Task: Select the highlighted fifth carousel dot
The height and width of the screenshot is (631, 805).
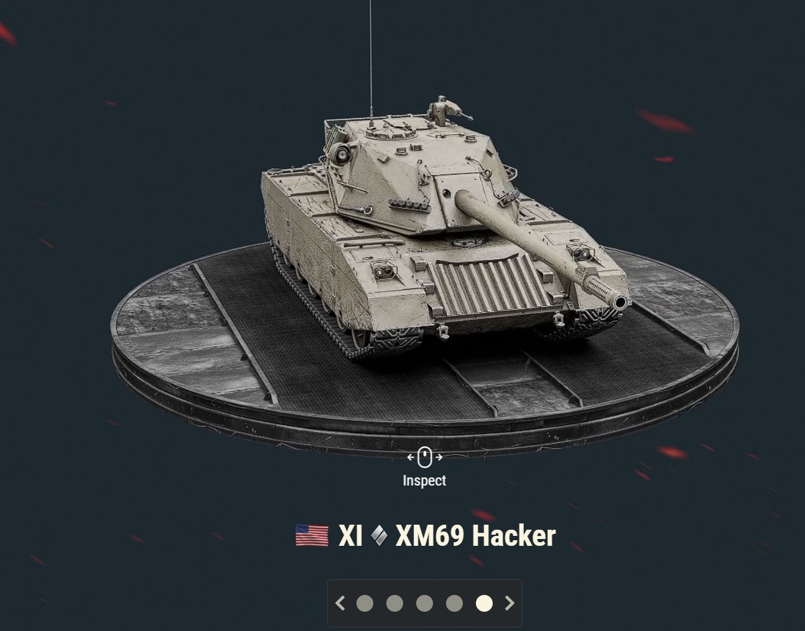Action: point(484,603)
